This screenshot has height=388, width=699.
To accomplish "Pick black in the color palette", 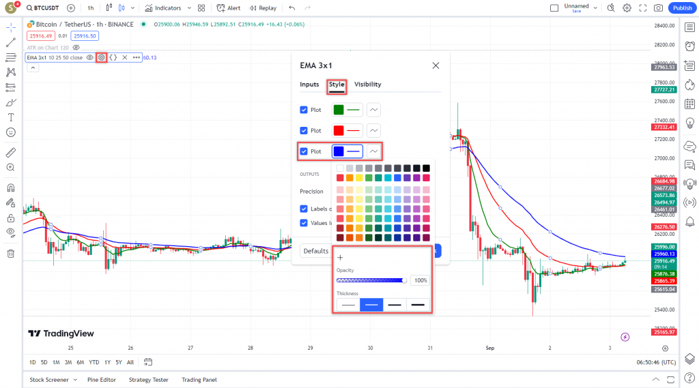I will coord(426,168).
